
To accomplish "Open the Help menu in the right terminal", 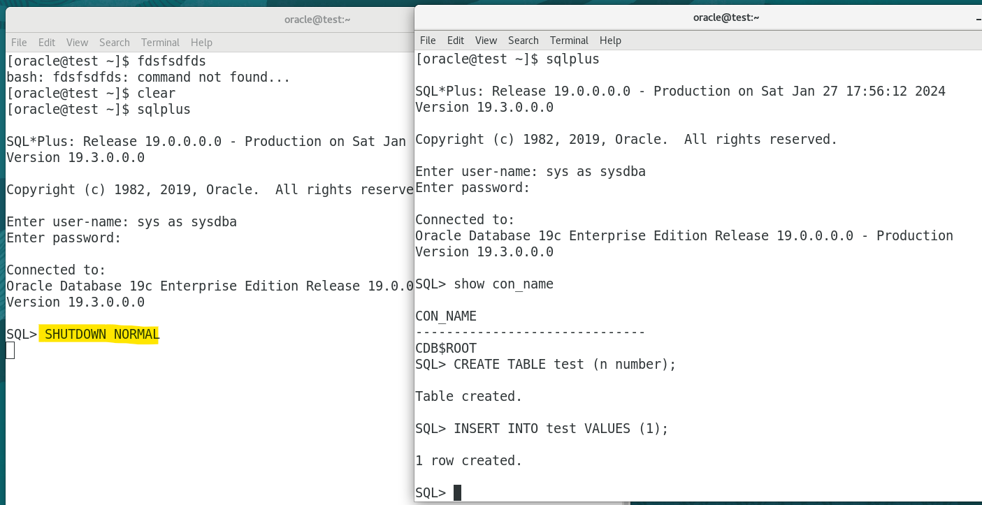I will click(610, 41).
